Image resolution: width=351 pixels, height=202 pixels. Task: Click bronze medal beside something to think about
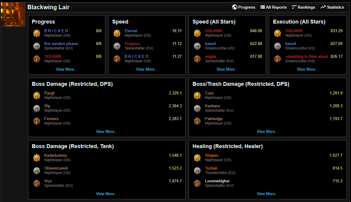[x=278, y=59]
